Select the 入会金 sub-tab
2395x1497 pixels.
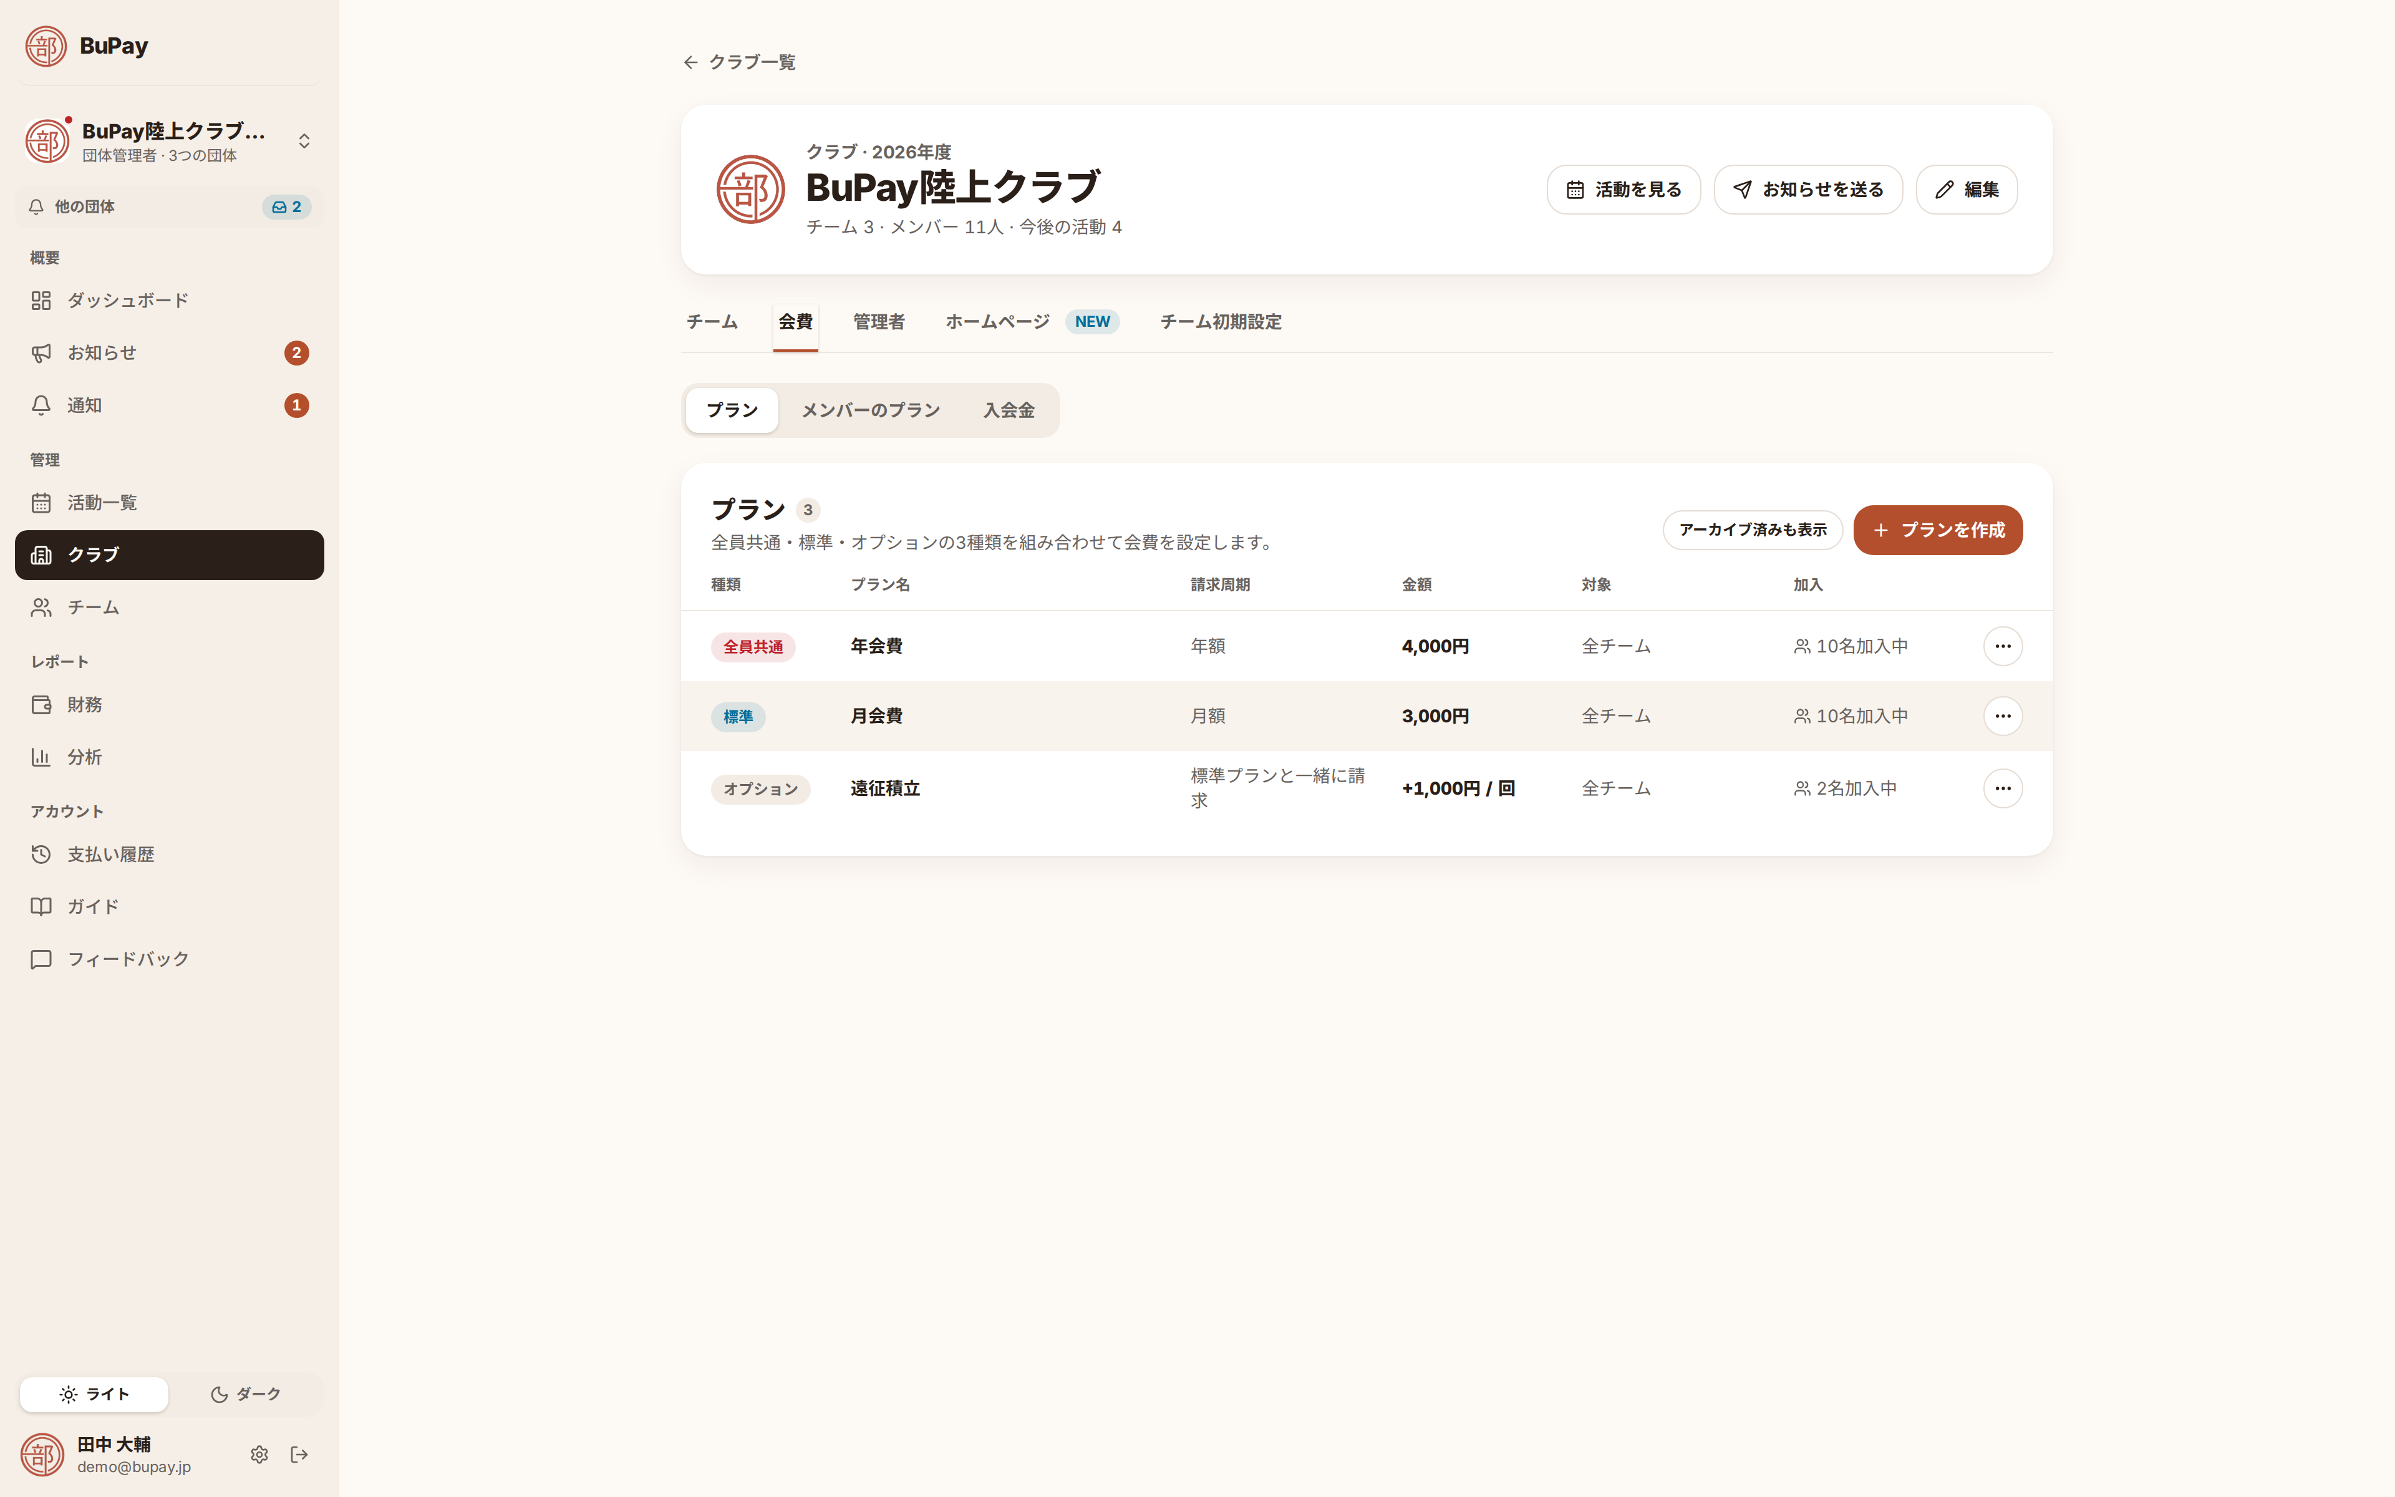(x=1009, y=410)
